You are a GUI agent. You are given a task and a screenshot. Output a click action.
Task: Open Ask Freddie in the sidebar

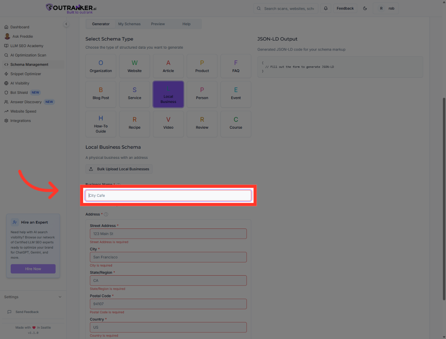click(22, 36)
